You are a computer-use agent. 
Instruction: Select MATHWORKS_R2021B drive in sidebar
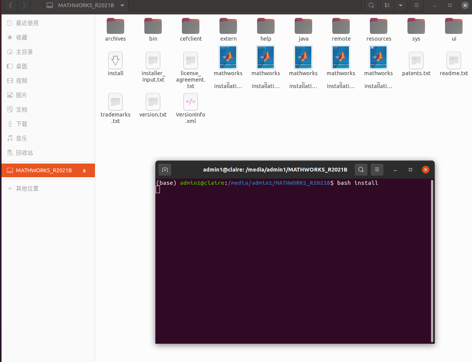pos(48,170)
